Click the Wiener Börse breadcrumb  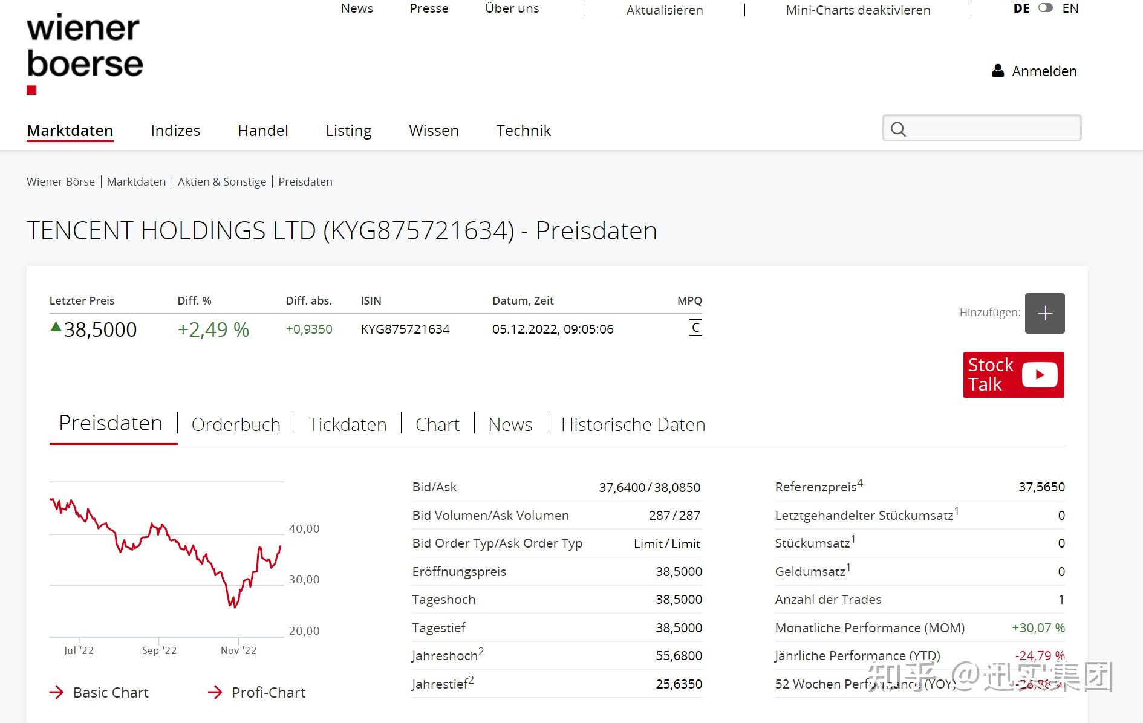[60, 182]
